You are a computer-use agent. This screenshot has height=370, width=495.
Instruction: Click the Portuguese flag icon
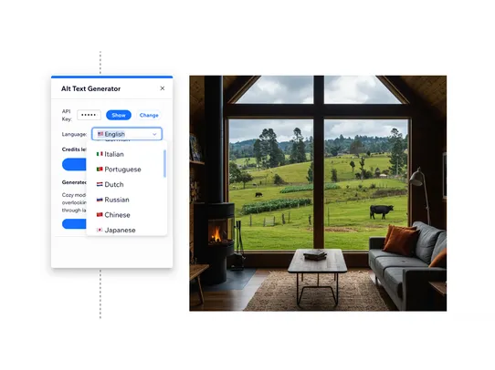100,170
